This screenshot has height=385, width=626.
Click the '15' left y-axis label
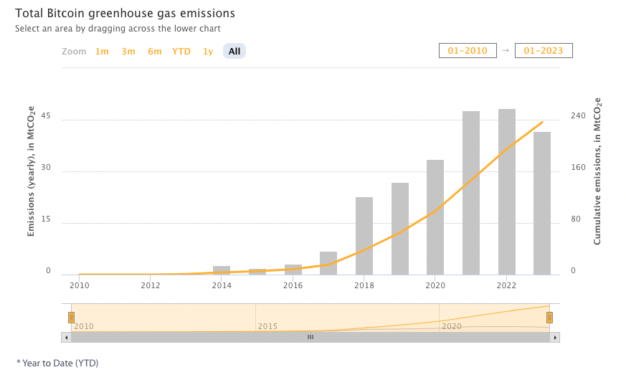45,219
